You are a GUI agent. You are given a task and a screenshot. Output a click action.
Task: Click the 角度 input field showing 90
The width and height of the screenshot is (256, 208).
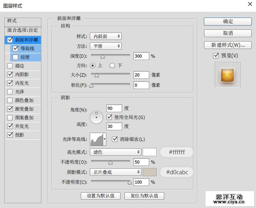coord(114,108)
